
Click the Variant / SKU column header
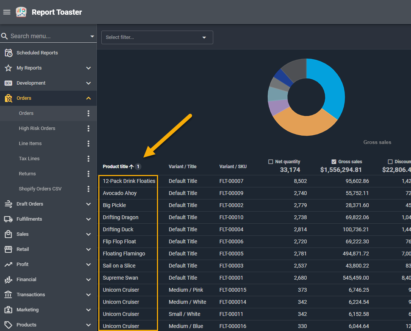(233, 167)
